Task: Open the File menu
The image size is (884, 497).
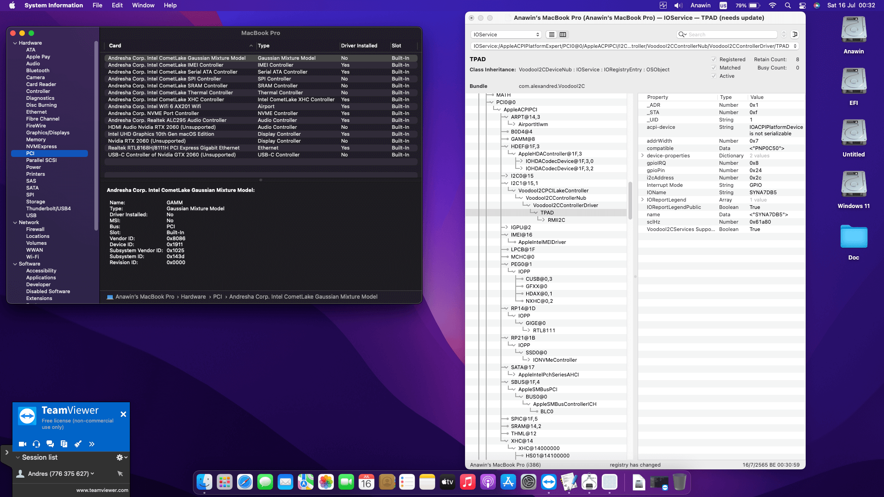Action: tap(97, 6)
